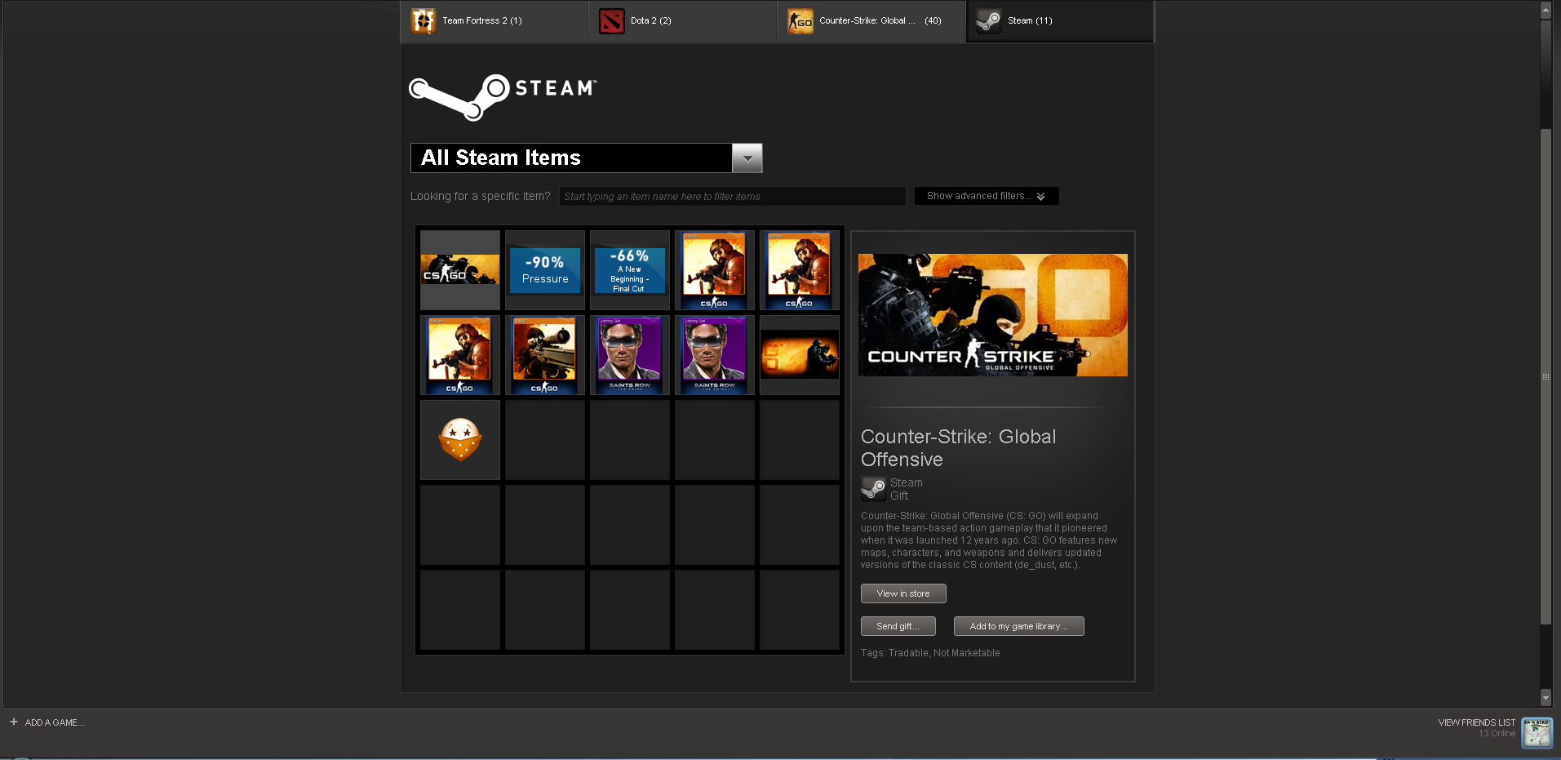Select the orange CS:GO profile background item
Viewport: 1561px width, 760px height.
pos(800,355)
